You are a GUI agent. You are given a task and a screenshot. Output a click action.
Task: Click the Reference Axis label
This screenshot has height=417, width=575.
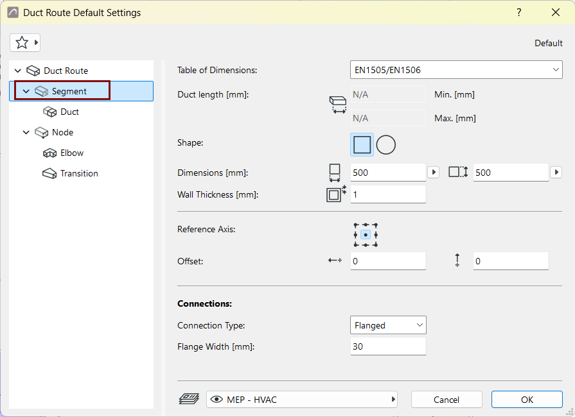coord(206,229)
